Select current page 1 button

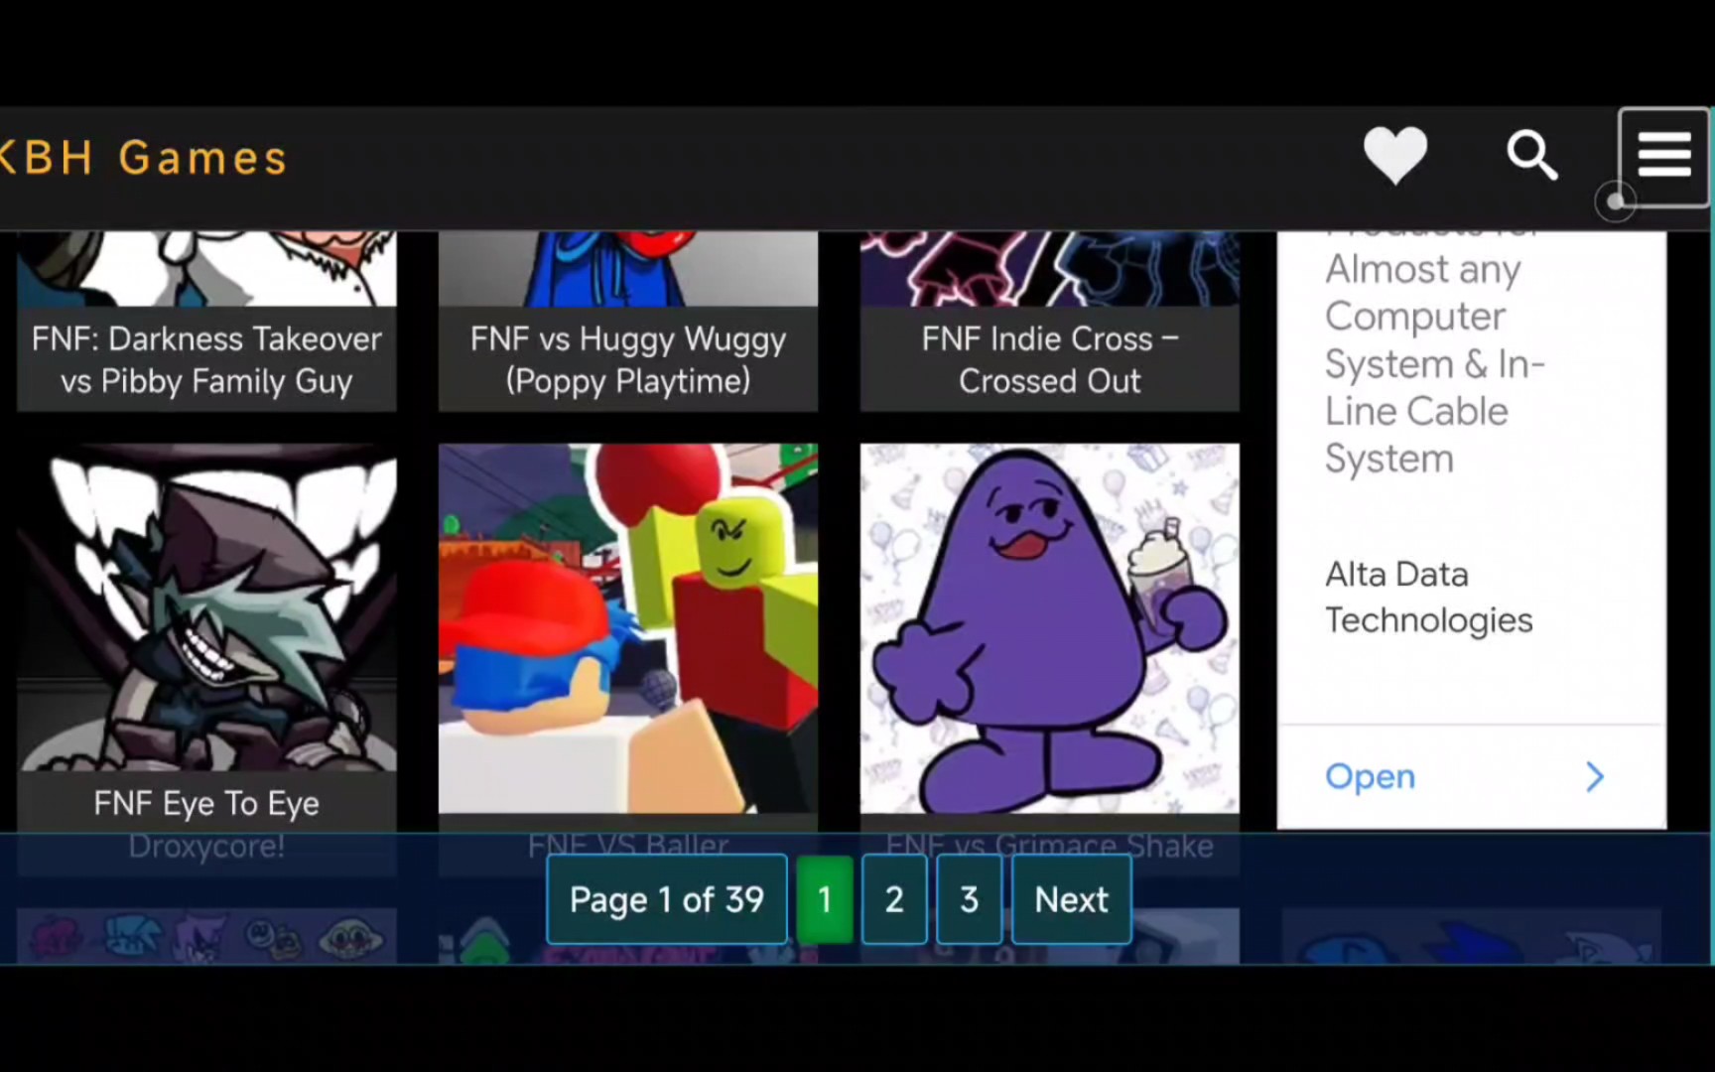pyautogui.click(x=825, y=899)
